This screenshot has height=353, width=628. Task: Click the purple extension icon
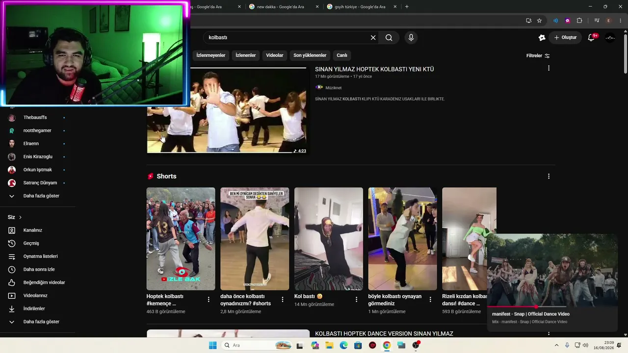pyautogui.click(x=568, y=21)
